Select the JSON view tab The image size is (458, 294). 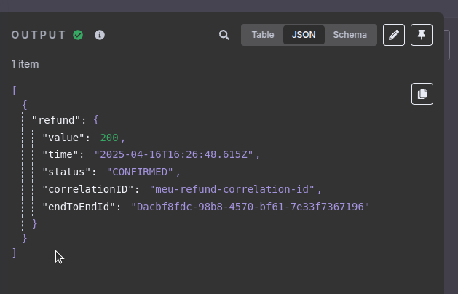coord(304,35)
